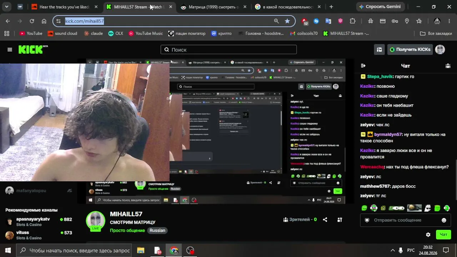Open the OLX bookmark
This screenshot has width=457, height=257.
tap(116, 34)
